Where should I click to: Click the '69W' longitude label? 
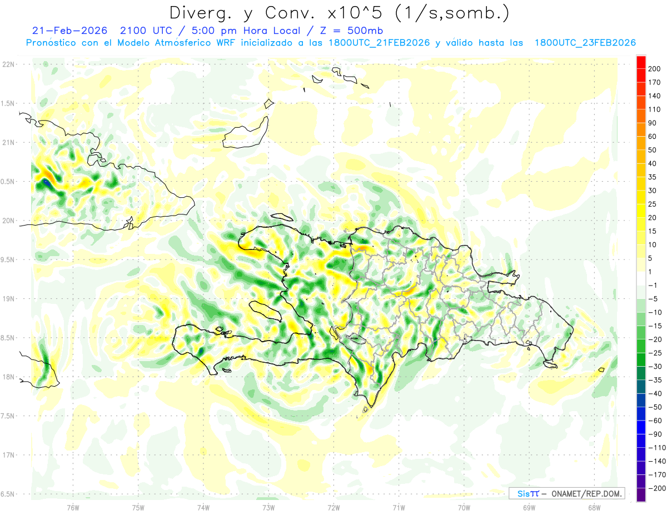point(529,507)
